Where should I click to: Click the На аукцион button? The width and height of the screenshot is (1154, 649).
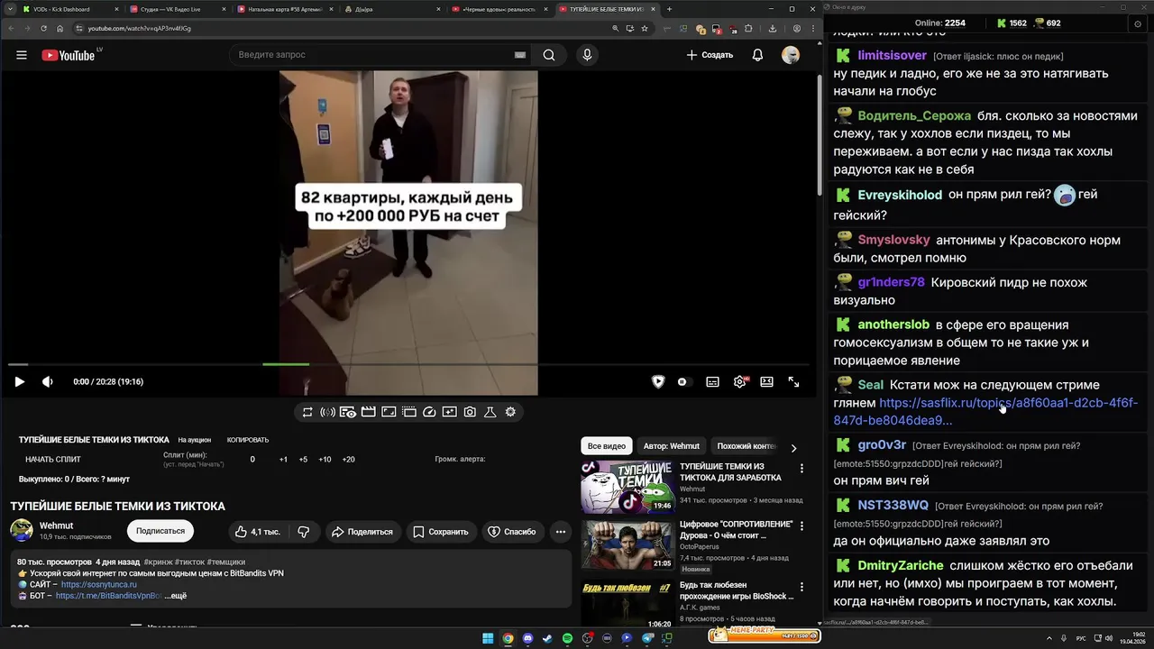(195, 440)
